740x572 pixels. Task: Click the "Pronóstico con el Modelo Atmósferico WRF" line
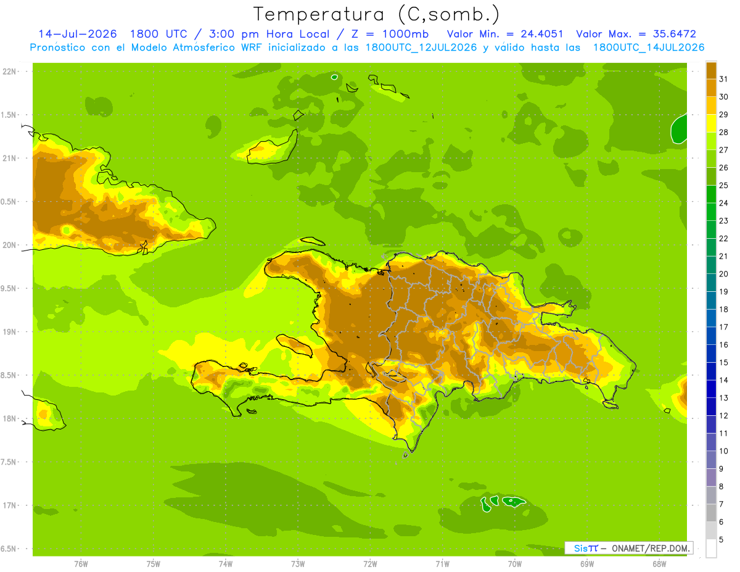tap(367, 48)
